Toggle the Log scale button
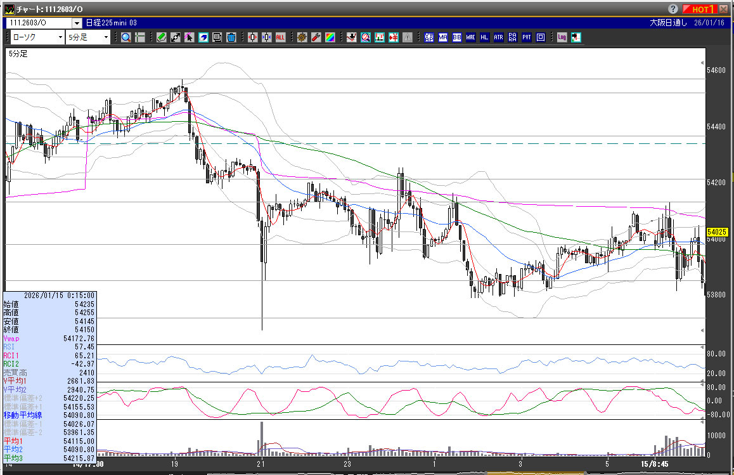Screen dimensions: 734x475 click(562, 37)
